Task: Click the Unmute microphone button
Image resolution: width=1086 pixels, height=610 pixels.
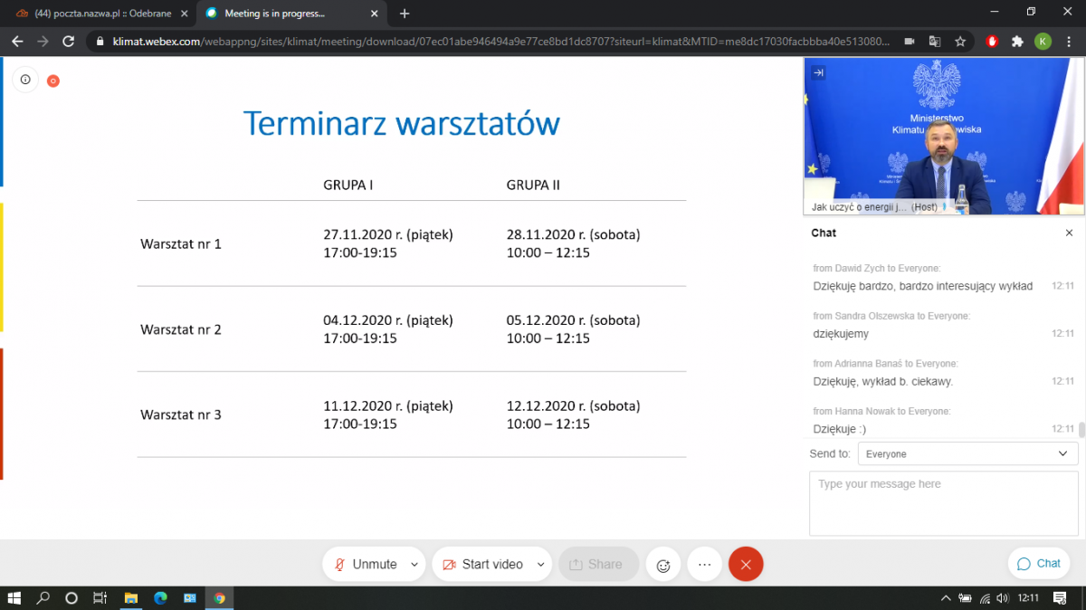Action: pyautogui.click(x=365, y=564)
